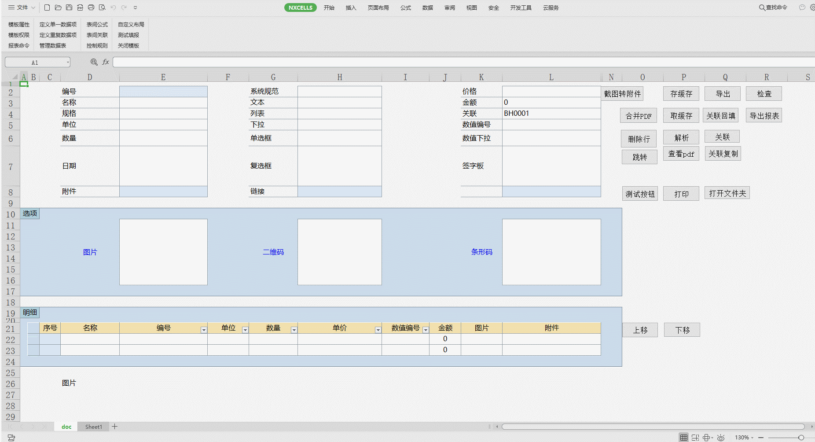Toggle page break preview view

coord(695,437)
